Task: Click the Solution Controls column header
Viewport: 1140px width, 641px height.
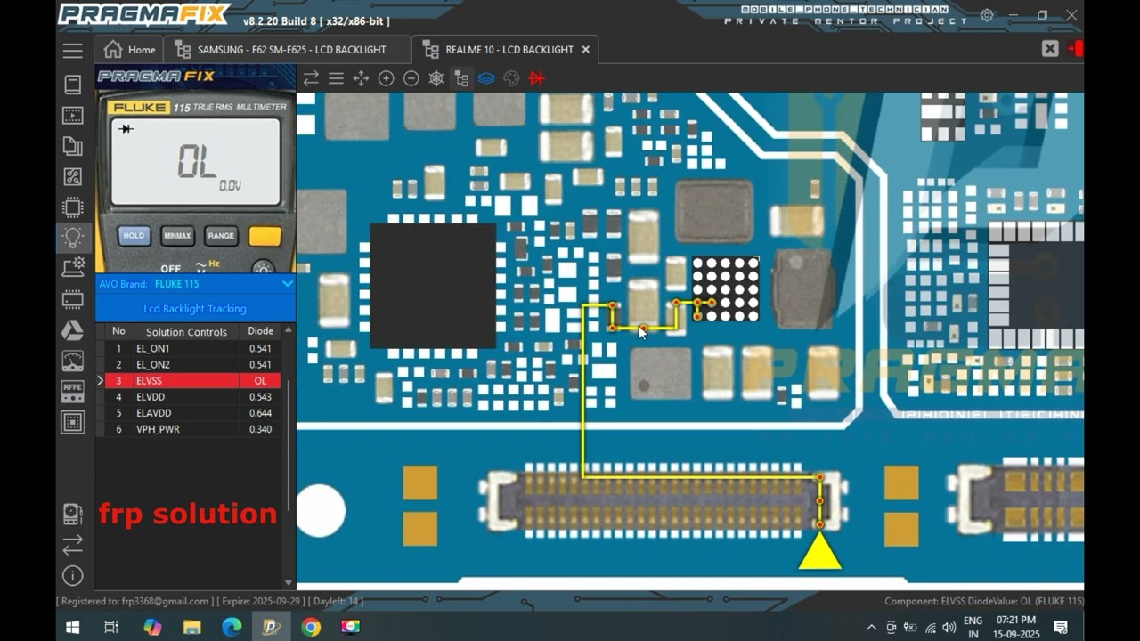Action: tap(186, 331)
